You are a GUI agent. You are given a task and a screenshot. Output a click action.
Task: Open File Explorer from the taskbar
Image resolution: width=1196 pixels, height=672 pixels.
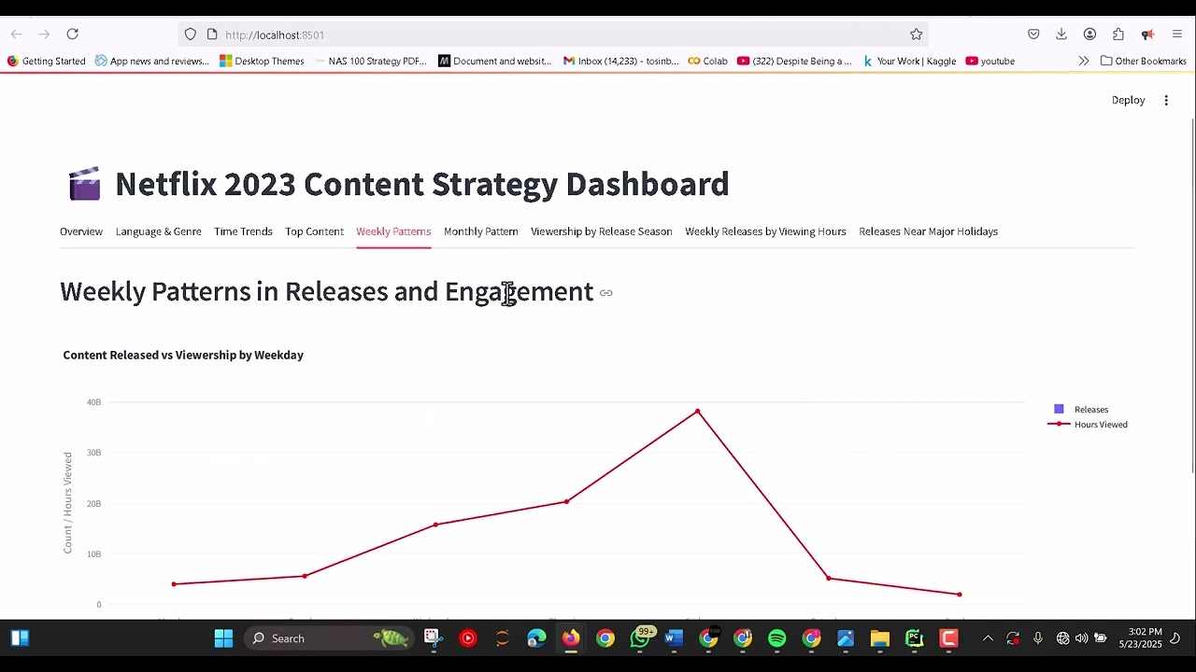(x=880, y=638)
